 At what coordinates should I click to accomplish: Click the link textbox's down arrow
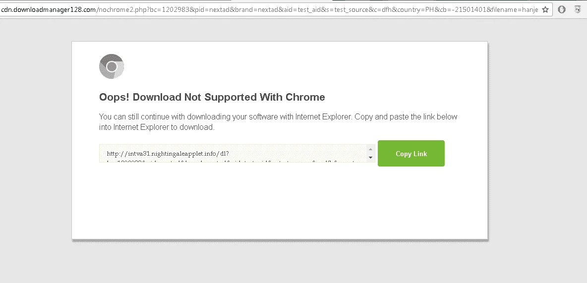click(x=371, y=158)
